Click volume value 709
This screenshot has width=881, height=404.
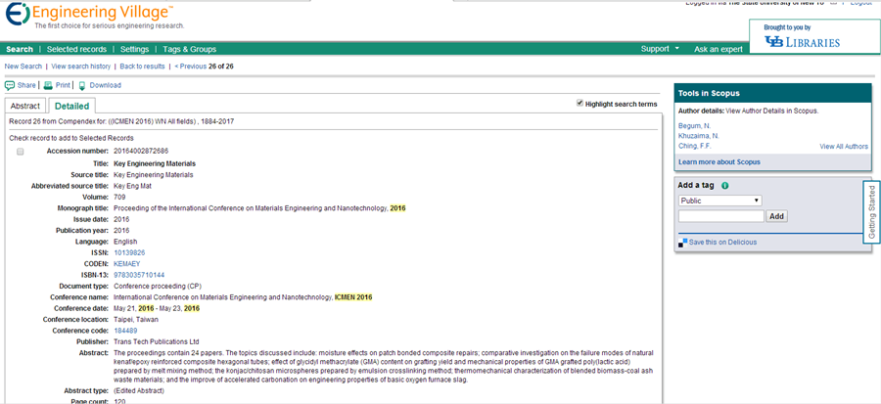click(119, 197)
